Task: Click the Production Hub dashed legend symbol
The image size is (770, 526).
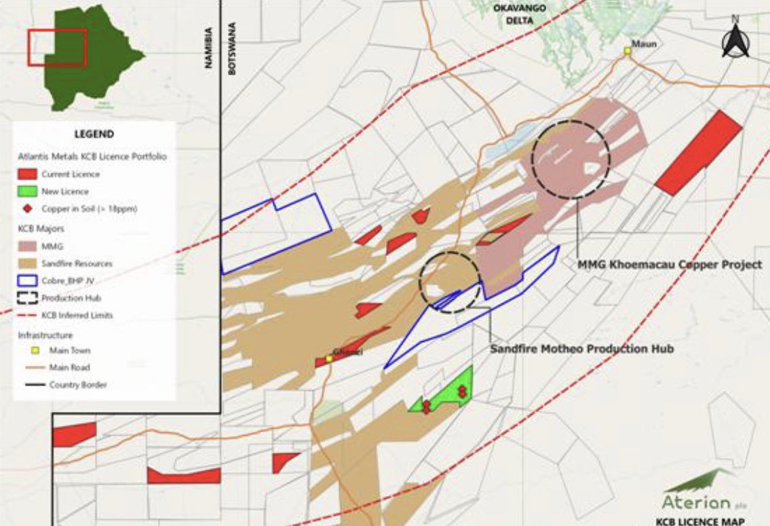Action: click(28, 298)
